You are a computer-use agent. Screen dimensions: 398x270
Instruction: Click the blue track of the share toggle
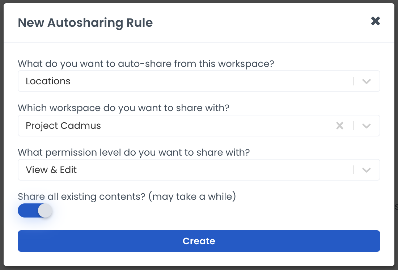tap(27, 210)
